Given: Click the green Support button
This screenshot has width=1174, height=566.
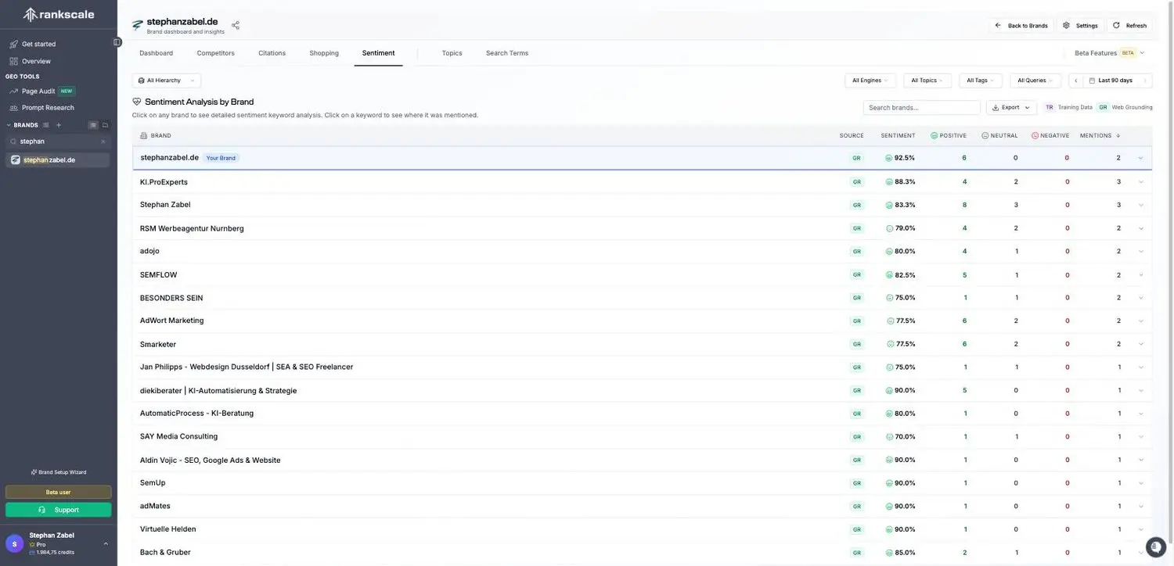Looking at the screenshot, I should coord(59,510).
